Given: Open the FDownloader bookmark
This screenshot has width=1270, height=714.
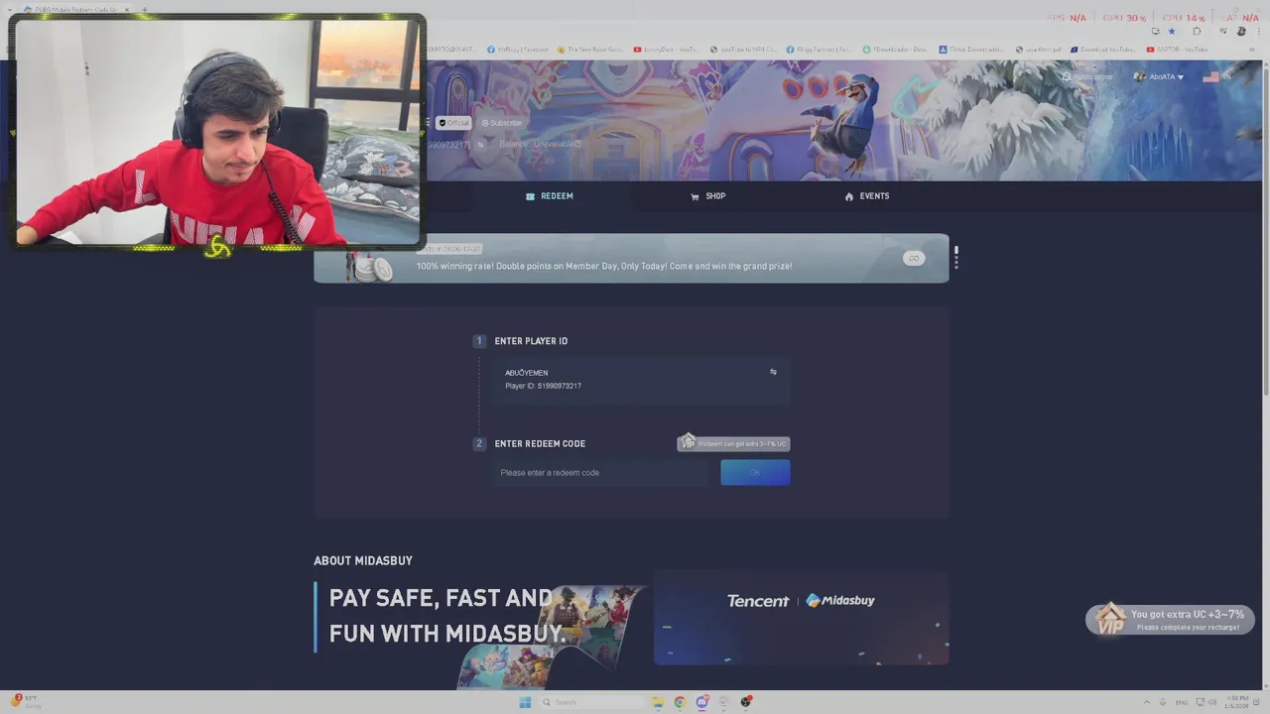Looking at the screenshot, I should pyautogui.click(x=895, y=49).
